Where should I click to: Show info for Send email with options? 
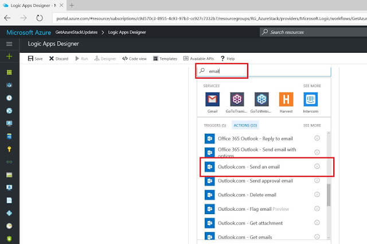pos(317,152)
